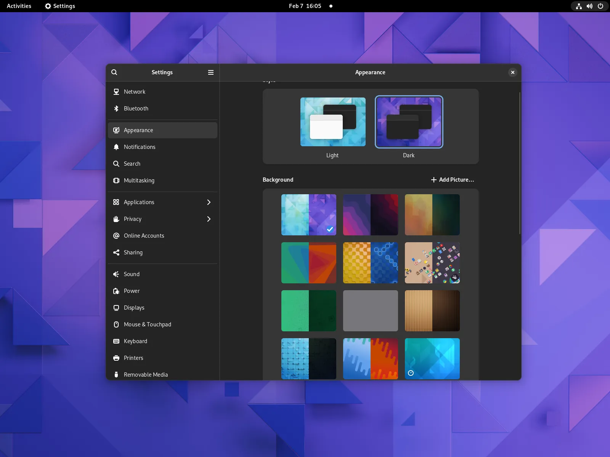Click the Keyboard icon in sidebar
This screenshot has height=457, width=610.
[116, 341]
